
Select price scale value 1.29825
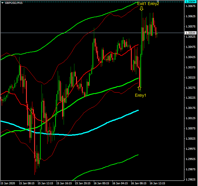coord(190,179)
